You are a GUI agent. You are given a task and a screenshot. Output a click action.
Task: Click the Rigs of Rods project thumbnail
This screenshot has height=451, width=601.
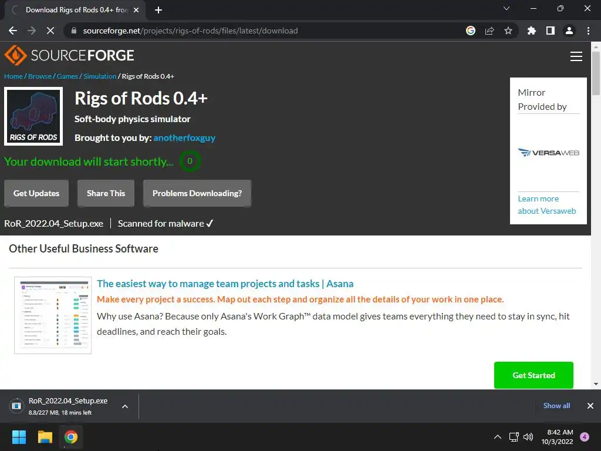tap(33, 116)
